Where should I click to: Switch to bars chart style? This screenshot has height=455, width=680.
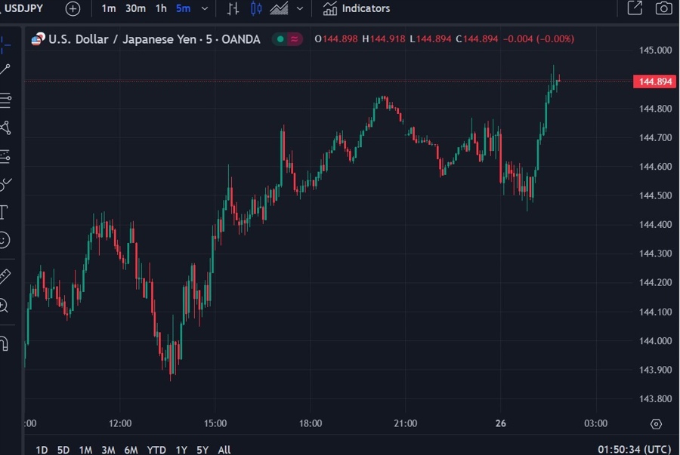(x=233, y=8)
